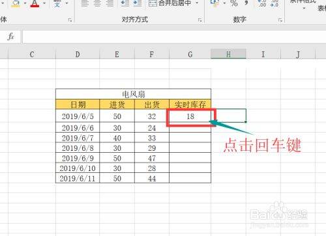Screen dimensions: 326x236
Task: Click inside the formula bar input
Action: coord(174,37)
